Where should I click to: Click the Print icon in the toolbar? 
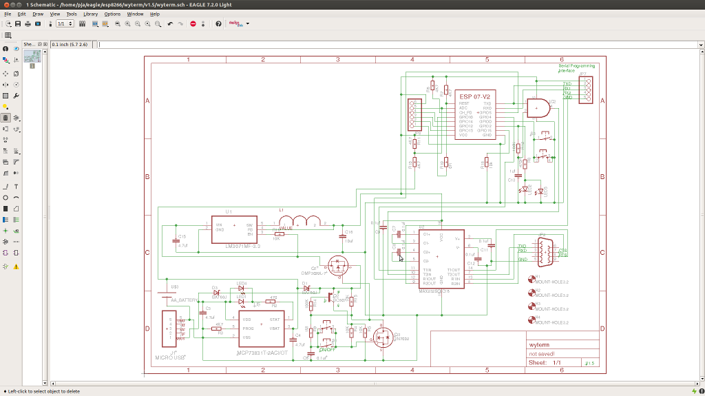coord(28,23)
